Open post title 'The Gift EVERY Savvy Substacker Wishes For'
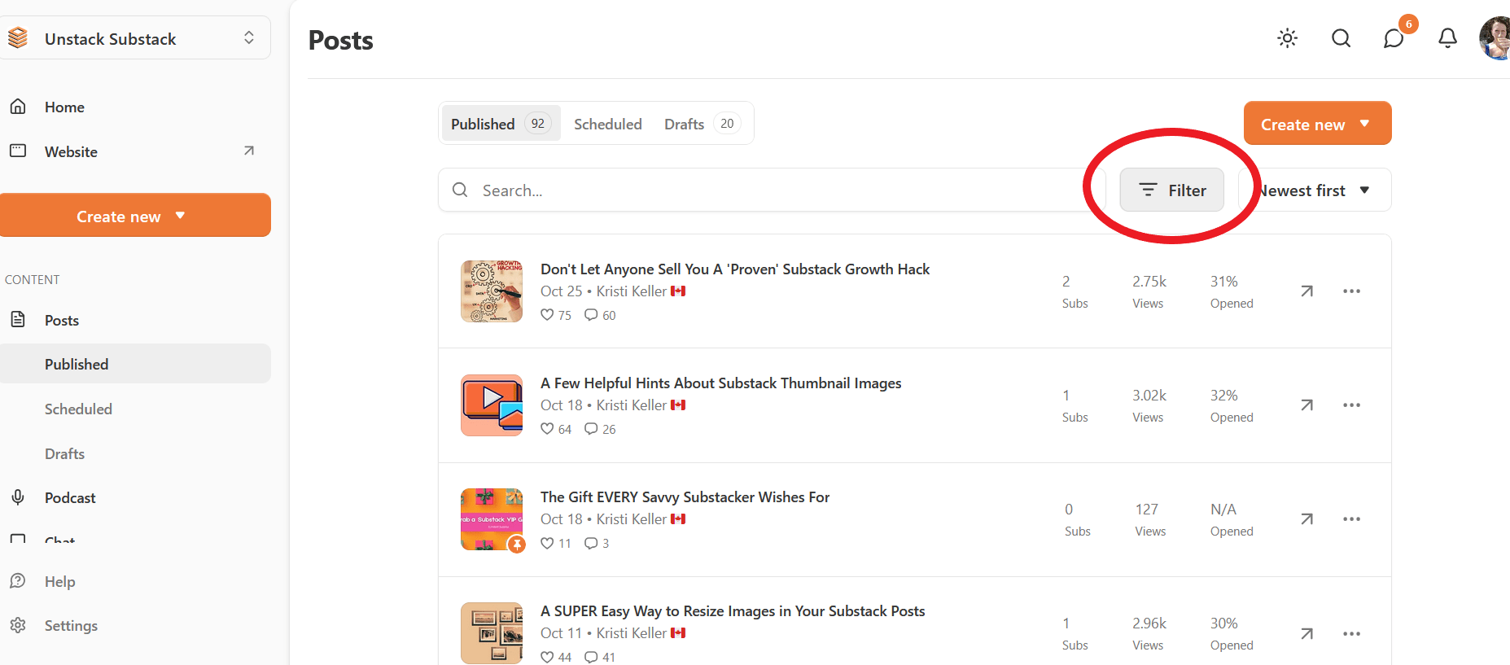Image resolution: width=1510 pixels, height=665 pixels. click(685, 497)
